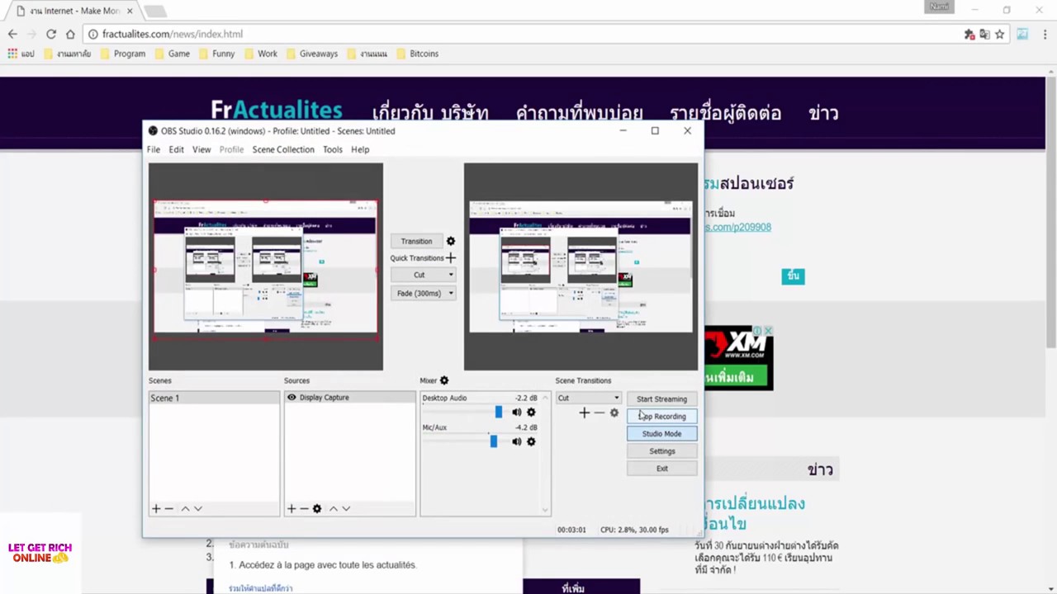Open the Translate icon in Chrome address bar
The height and width of the screenshot is (594, 1057).
984,34
